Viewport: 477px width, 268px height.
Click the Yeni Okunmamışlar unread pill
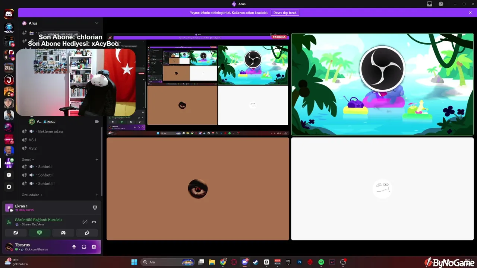click(x=60, y=34)
